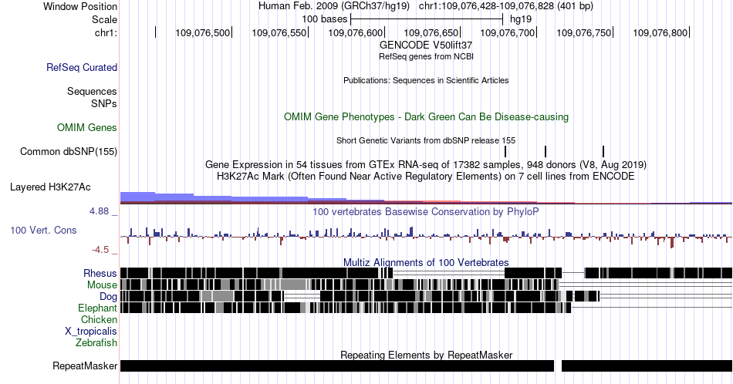Click the Layered H3K27Ac track label
Viewport: 733px width, 384px height.
point(50,187)
